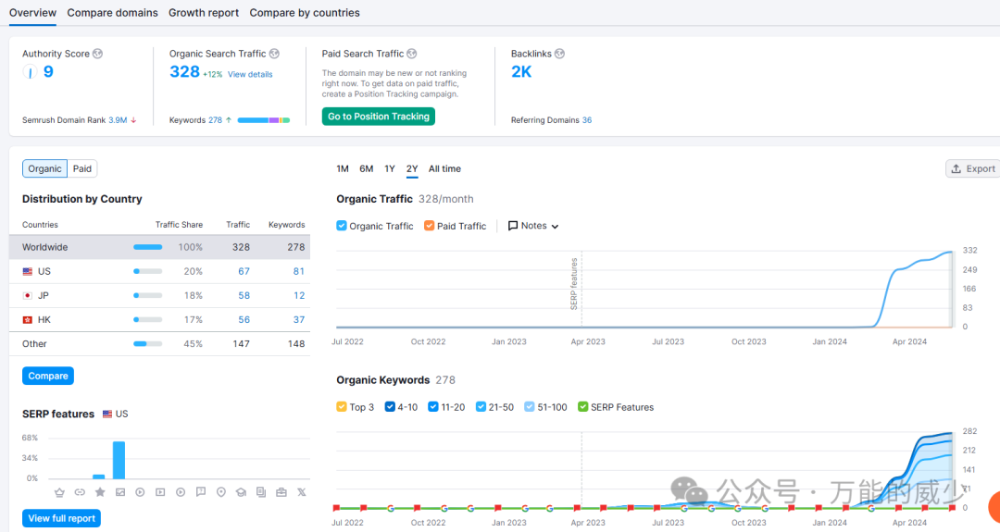Screen dimensions: 1000x532
Task: Click the link icon in SERP features chart
Action: point(80,492)
